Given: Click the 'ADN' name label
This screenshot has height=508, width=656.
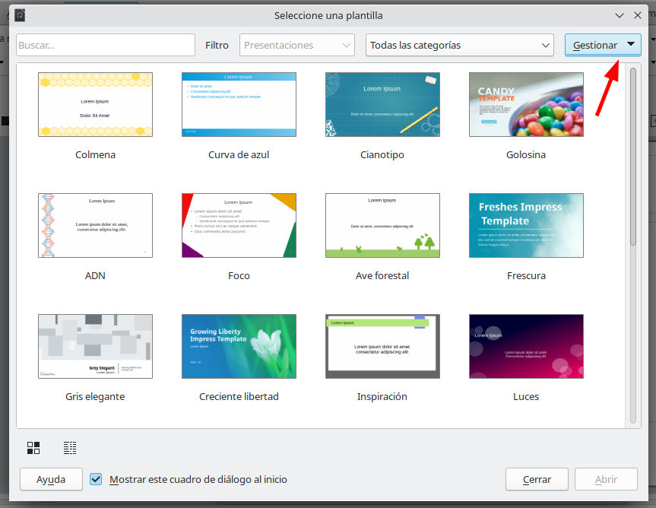Looking at the screenshot, I should click(x=95, y=276).
